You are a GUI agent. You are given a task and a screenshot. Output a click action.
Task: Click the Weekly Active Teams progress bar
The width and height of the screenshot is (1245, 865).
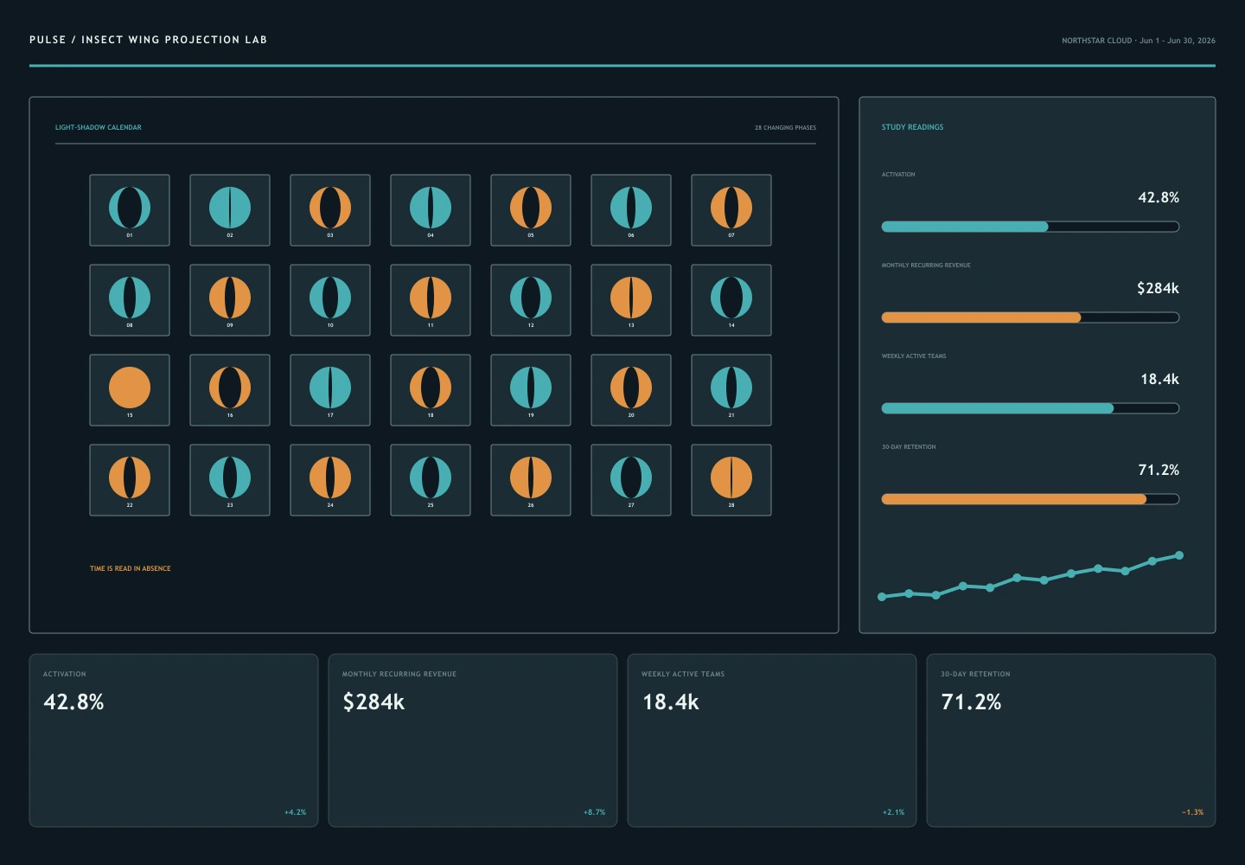click(1031, 408)
